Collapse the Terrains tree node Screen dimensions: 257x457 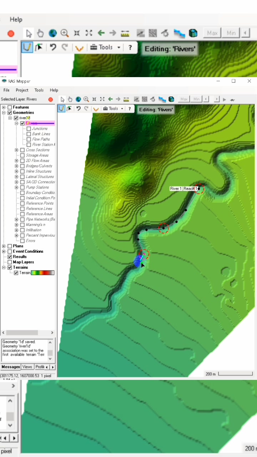tap(4, 267)
